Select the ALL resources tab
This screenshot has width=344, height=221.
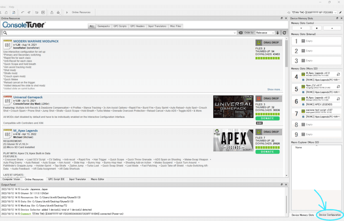tap(92, 26)
